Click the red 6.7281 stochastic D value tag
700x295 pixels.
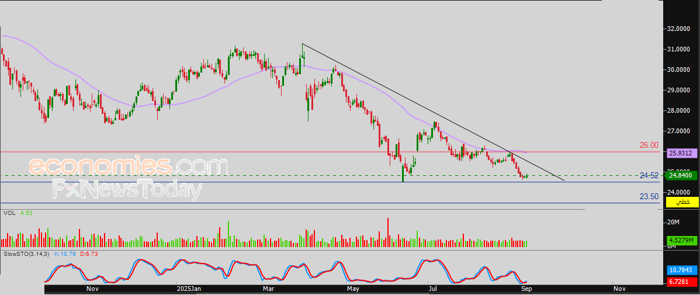click(x=682, y=282)
